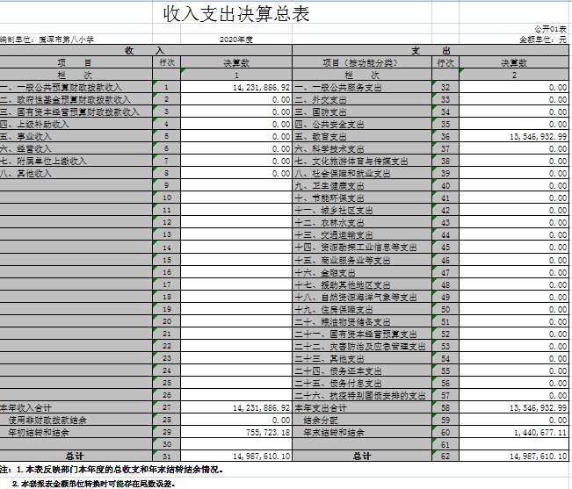
Task: Click the 三、国有资本经营预算财政拨款收入 cell
Action: [76, 111]
